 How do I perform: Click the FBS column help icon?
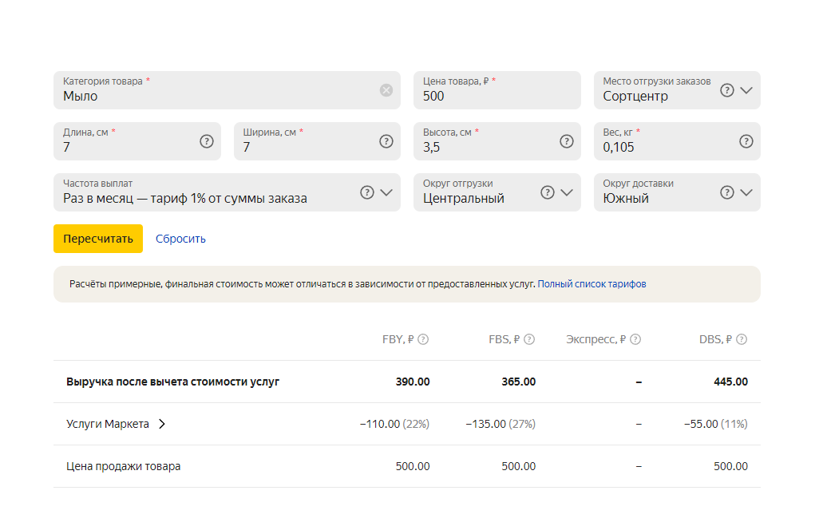(529, 339)
